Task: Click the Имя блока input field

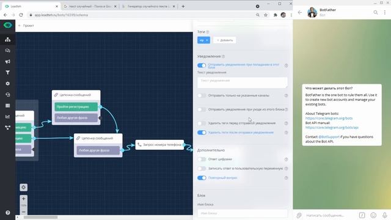Action: coord(243,213)
